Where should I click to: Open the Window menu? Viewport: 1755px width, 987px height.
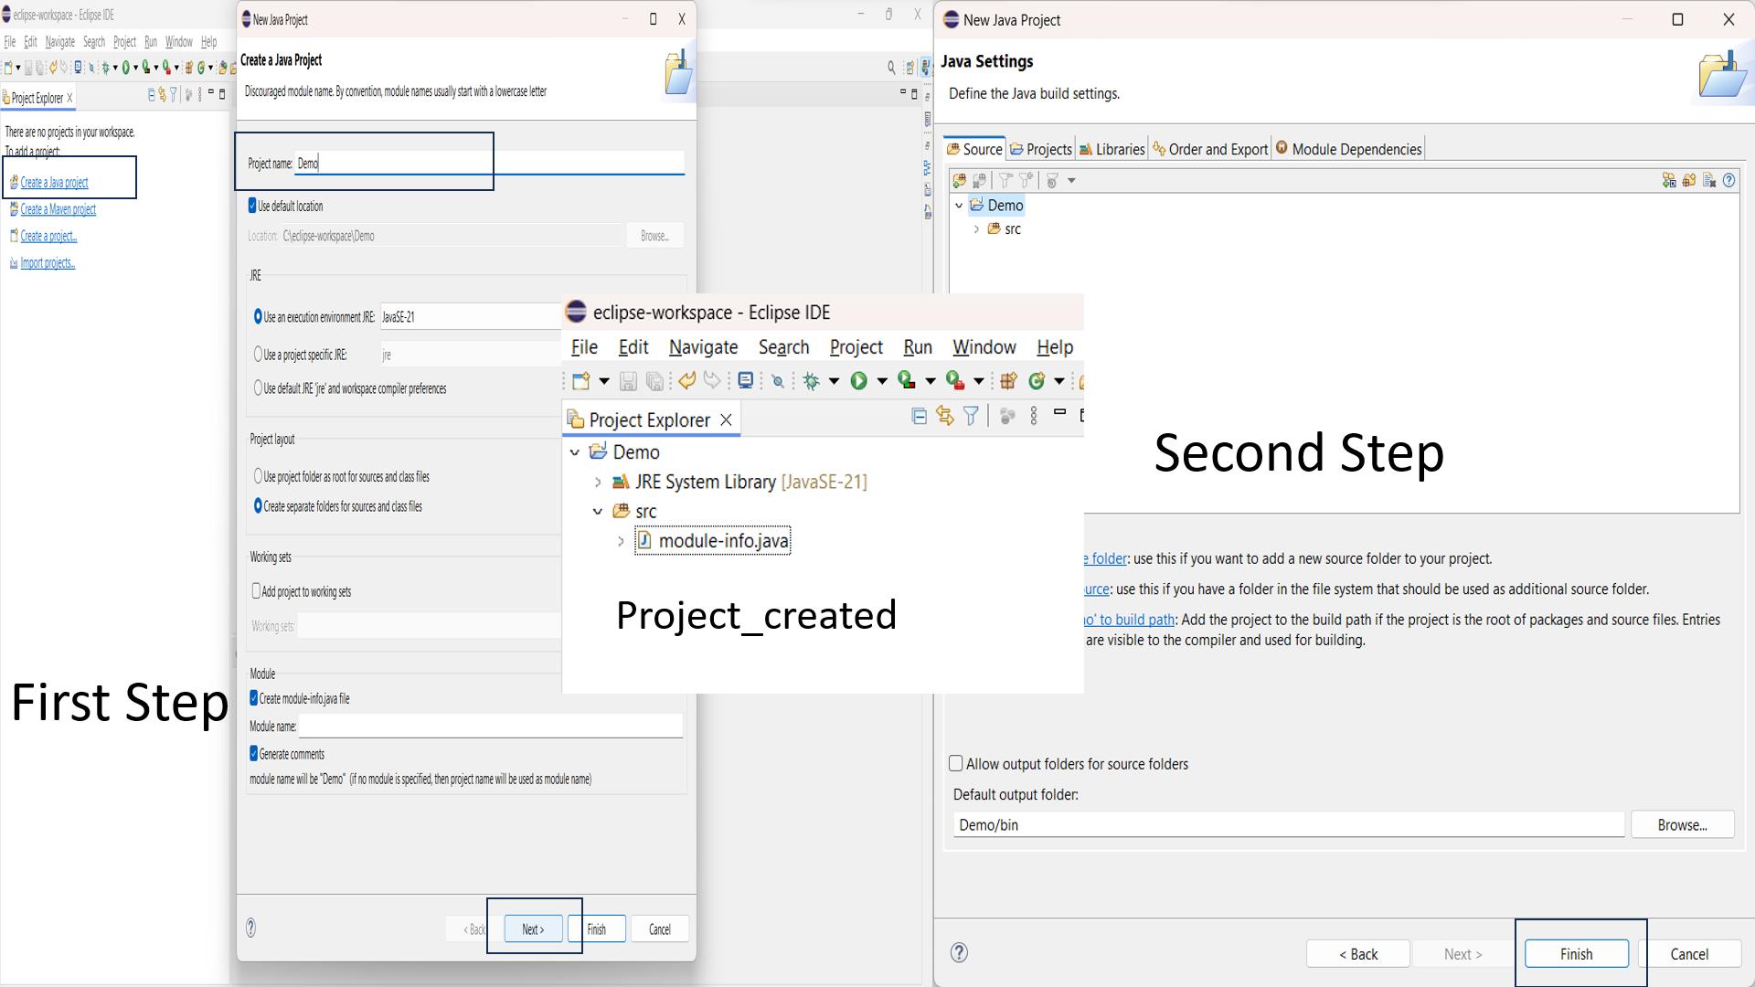pos(984,347)
